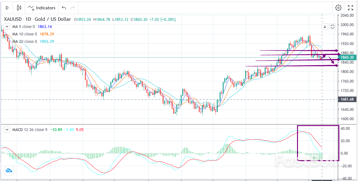
Task: Click the low price L1853.12 readout
Action: 120,20
